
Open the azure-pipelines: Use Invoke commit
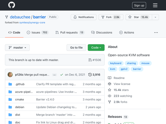click(x=57, y=92)
